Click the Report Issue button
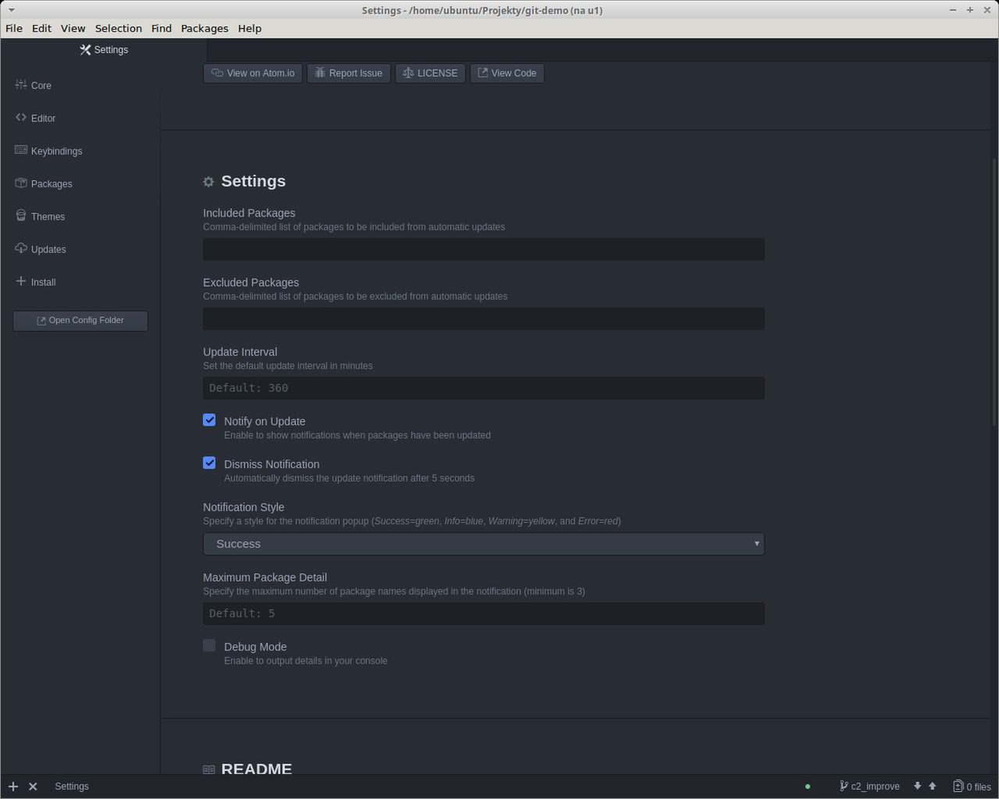The height and width of the screenshot is (799, 999). click(349, 73)
